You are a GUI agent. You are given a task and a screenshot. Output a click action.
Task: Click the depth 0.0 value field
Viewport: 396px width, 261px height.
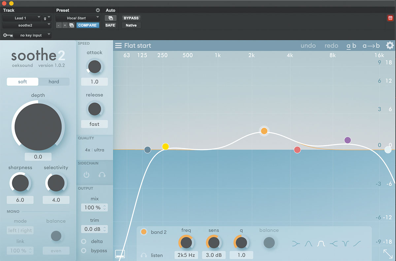coord(38,157)
